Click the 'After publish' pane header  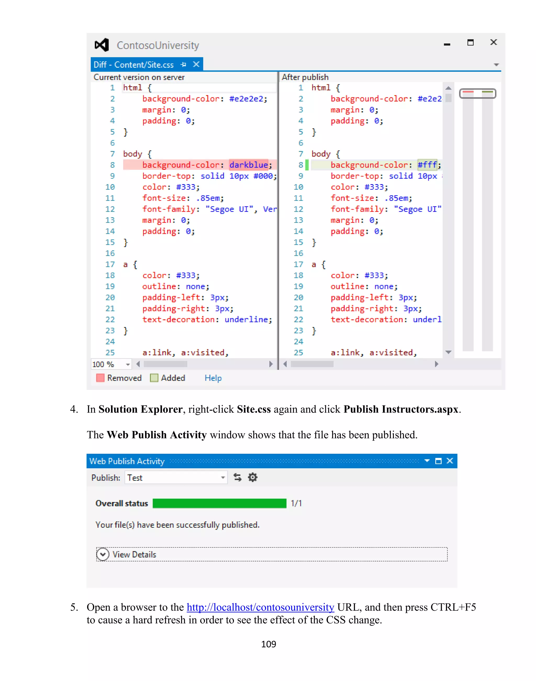[305, 77]
